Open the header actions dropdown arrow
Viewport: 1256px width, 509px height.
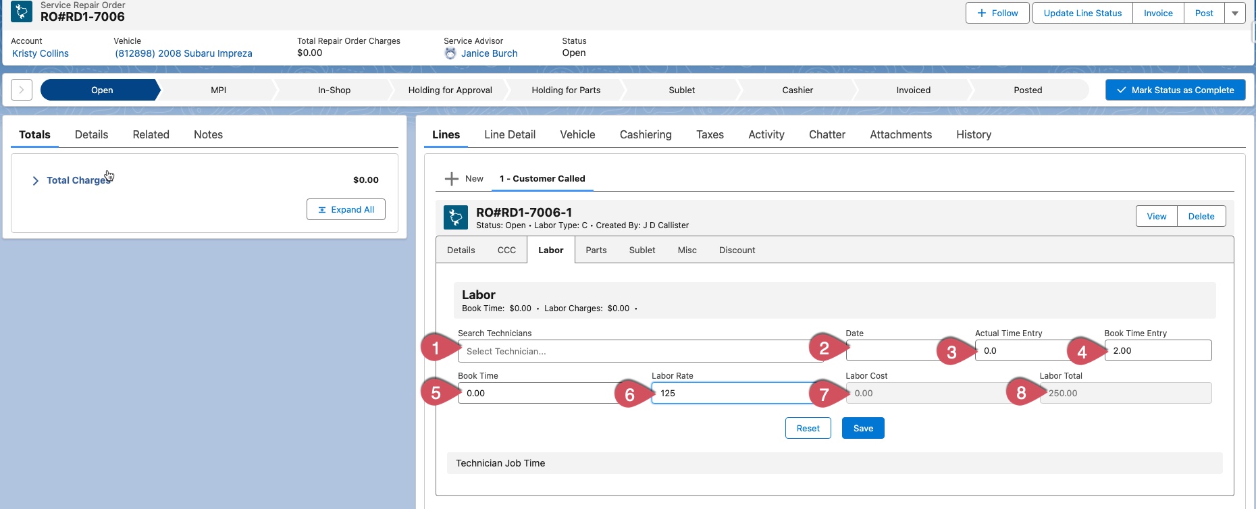[1235, 13]
